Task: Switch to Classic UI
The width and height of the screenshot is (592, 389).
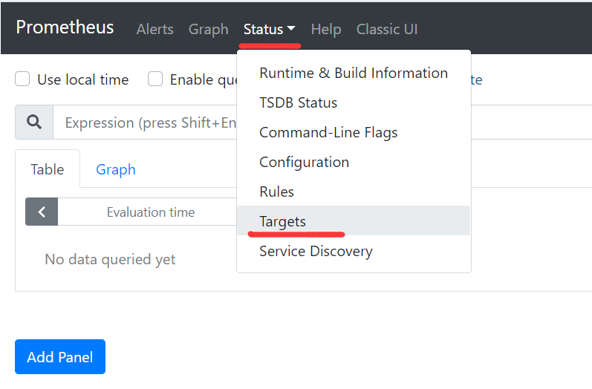Action: pyautogui.click(x=387, y=29)
